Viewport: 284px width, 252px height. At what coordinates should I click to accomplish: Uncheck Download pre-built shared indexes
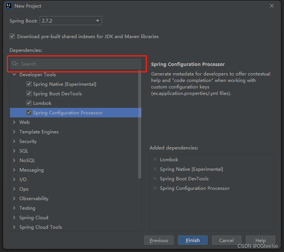coord(12,36)
